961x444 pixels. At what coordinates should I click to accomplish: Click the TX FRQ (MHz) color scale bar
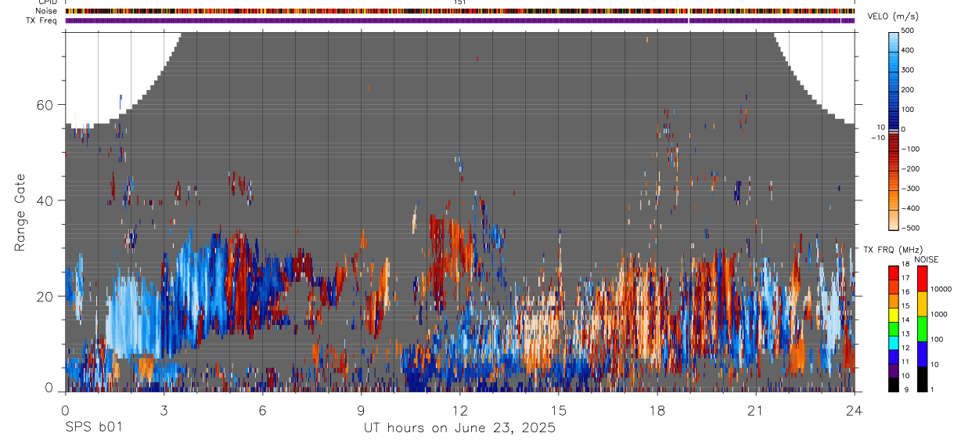tap(893, 328)
